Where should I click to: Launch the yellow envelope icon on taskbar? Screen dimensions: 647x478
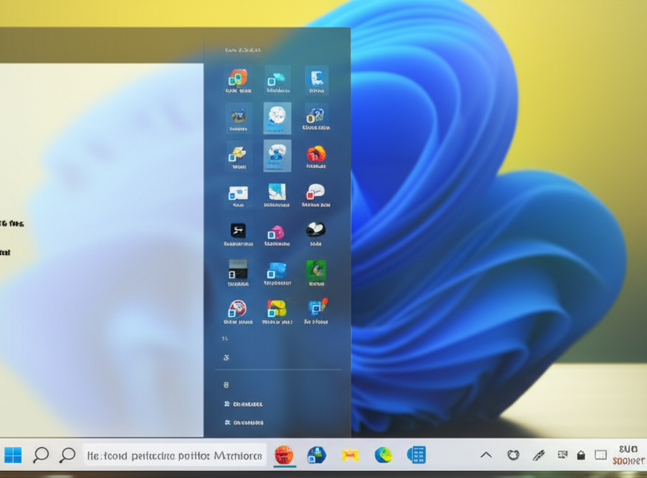pyautogui.click(x=350, y=455)
